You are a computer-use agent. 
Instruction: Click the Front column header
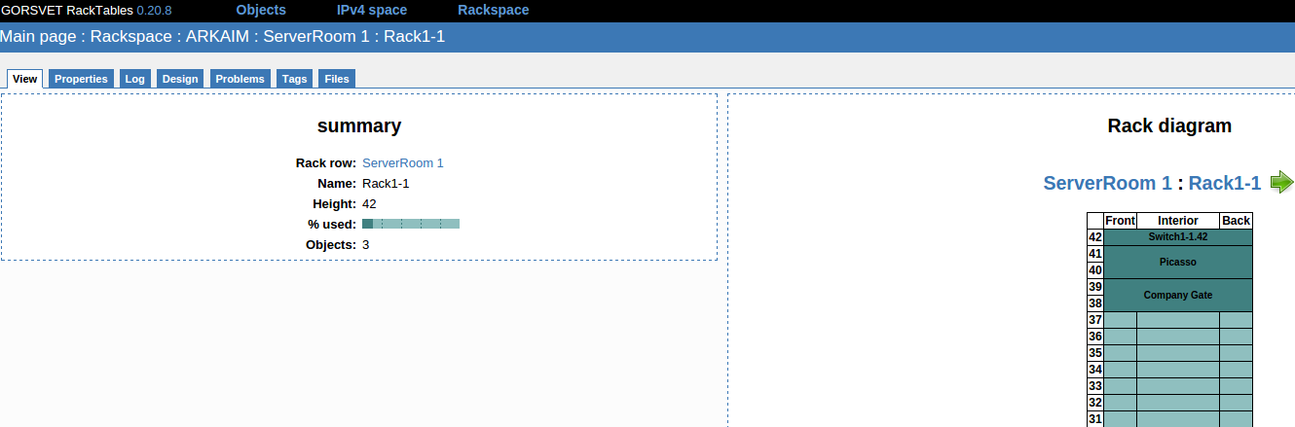click(1120, 221)
